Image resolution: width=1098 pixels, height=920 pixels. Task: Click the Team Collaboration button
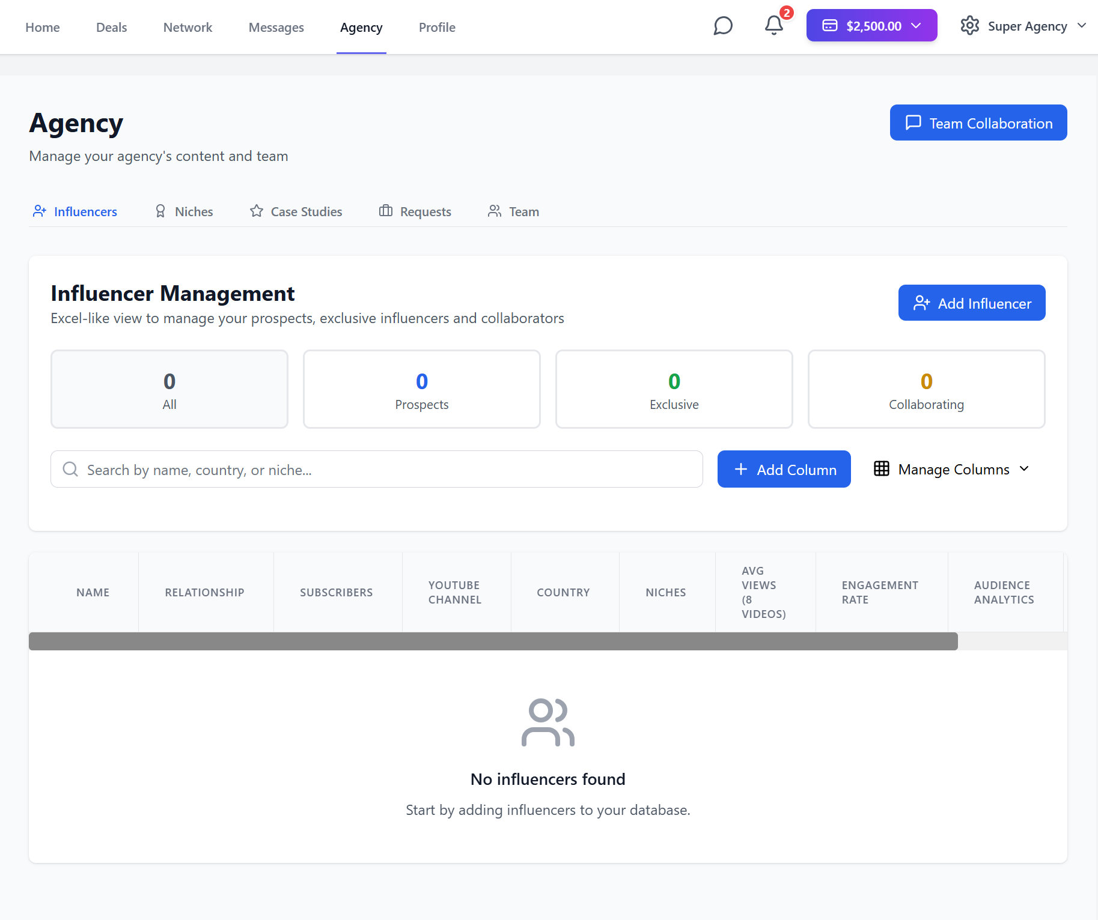click(978, 123)
